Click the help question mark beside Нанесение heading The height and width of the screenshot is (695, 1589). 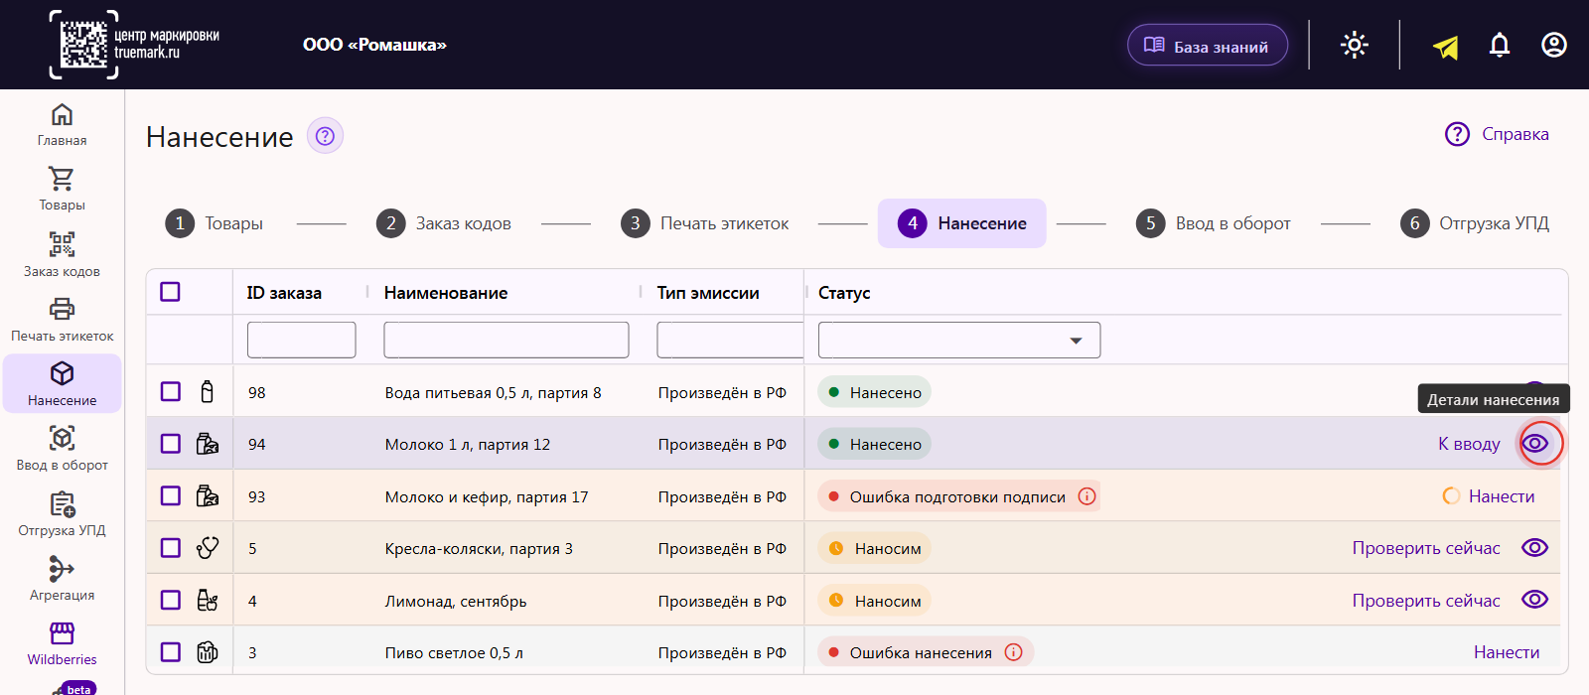click(325, 136)
